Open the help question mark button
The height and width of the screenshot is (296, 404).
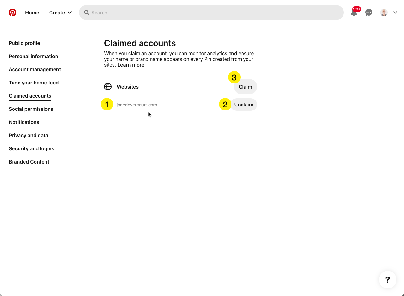click(x=387, y=280)
